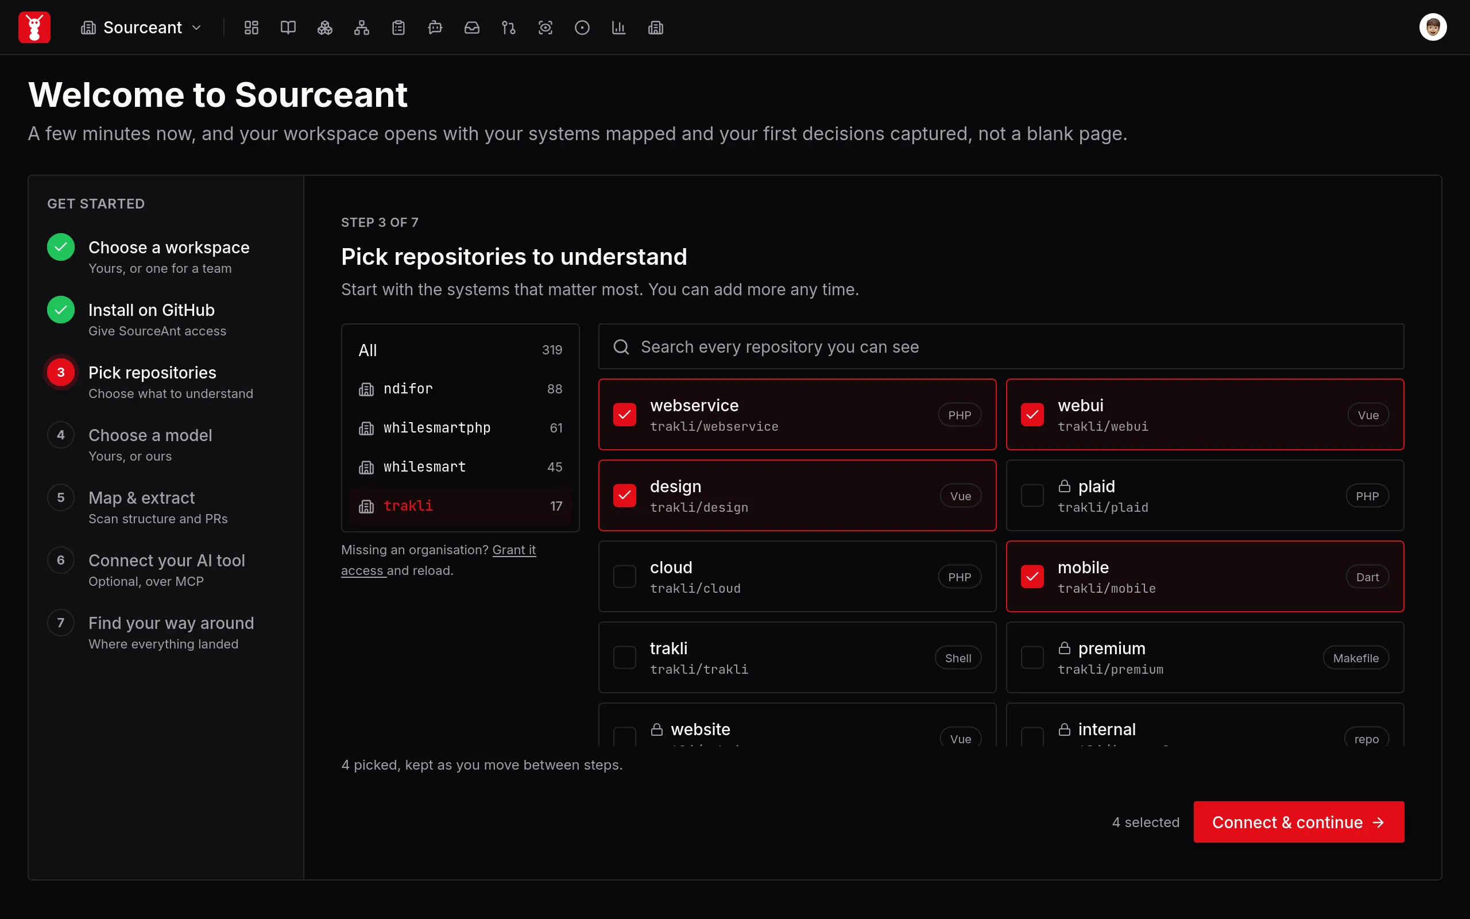Click the building icon at end of top bar
The width and height of the screenshot is (1470, 919).
[655, 28]
